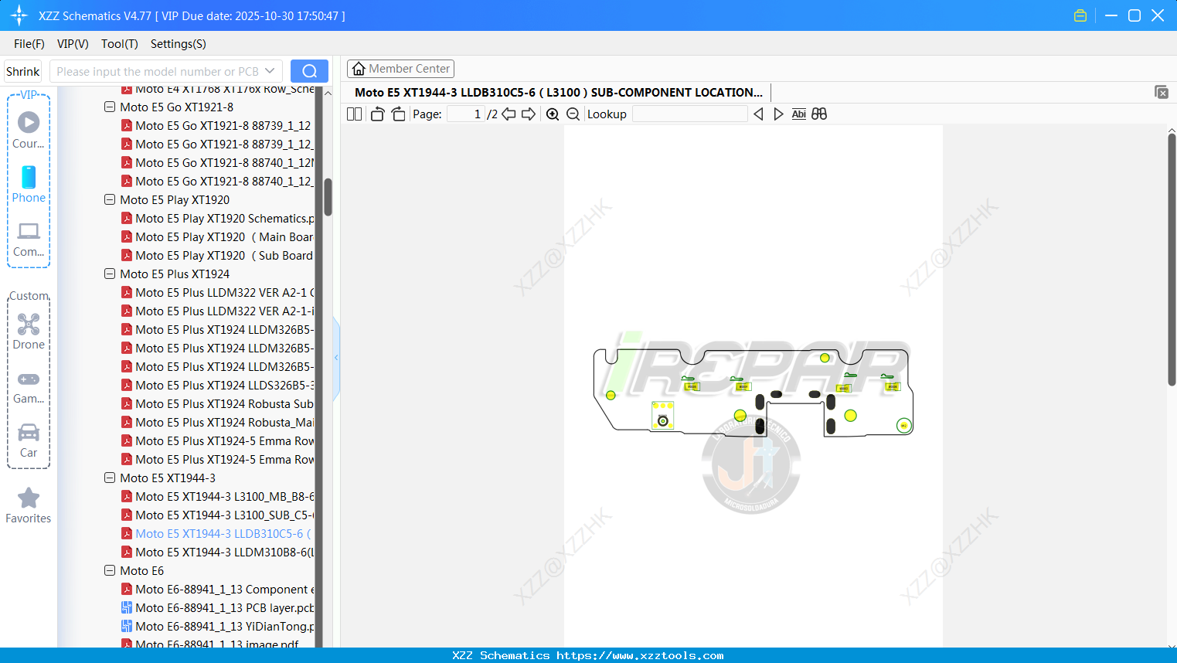Zoom out of the schematic

pos(573,114)
